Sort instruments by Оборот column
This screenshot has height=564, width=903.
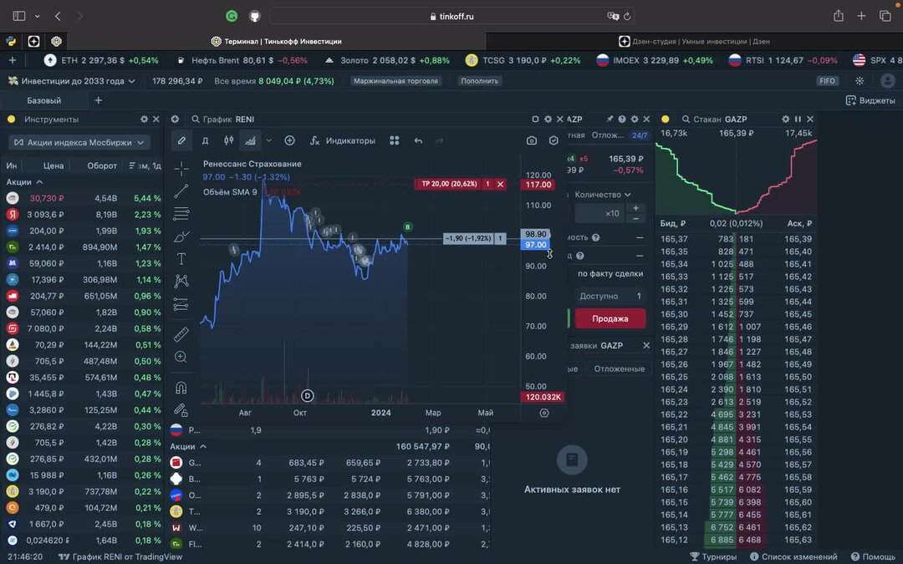point(102,165)
